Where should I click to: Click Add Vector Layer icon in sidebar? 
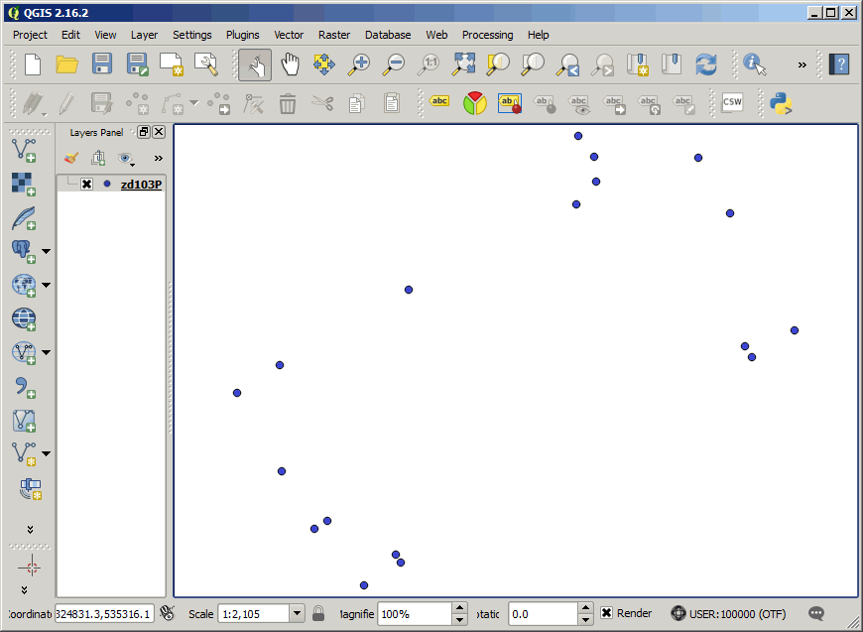pyautogui.click(x=24, y=150)
